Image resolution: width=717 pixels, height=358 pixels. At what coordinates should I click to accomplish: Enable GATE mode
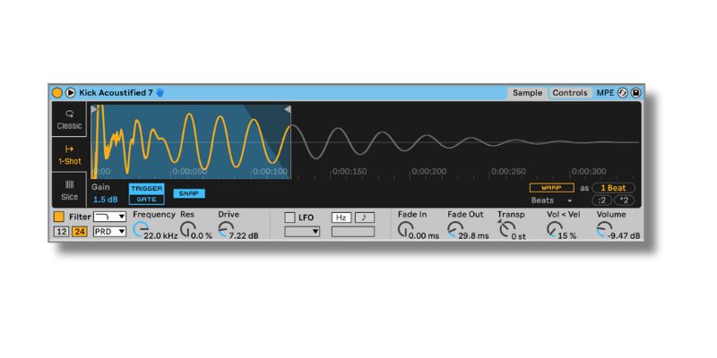tap(146, 200)
